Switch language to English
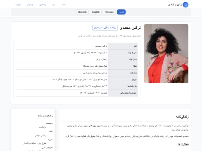202x151 pixels. coord(96,12)
